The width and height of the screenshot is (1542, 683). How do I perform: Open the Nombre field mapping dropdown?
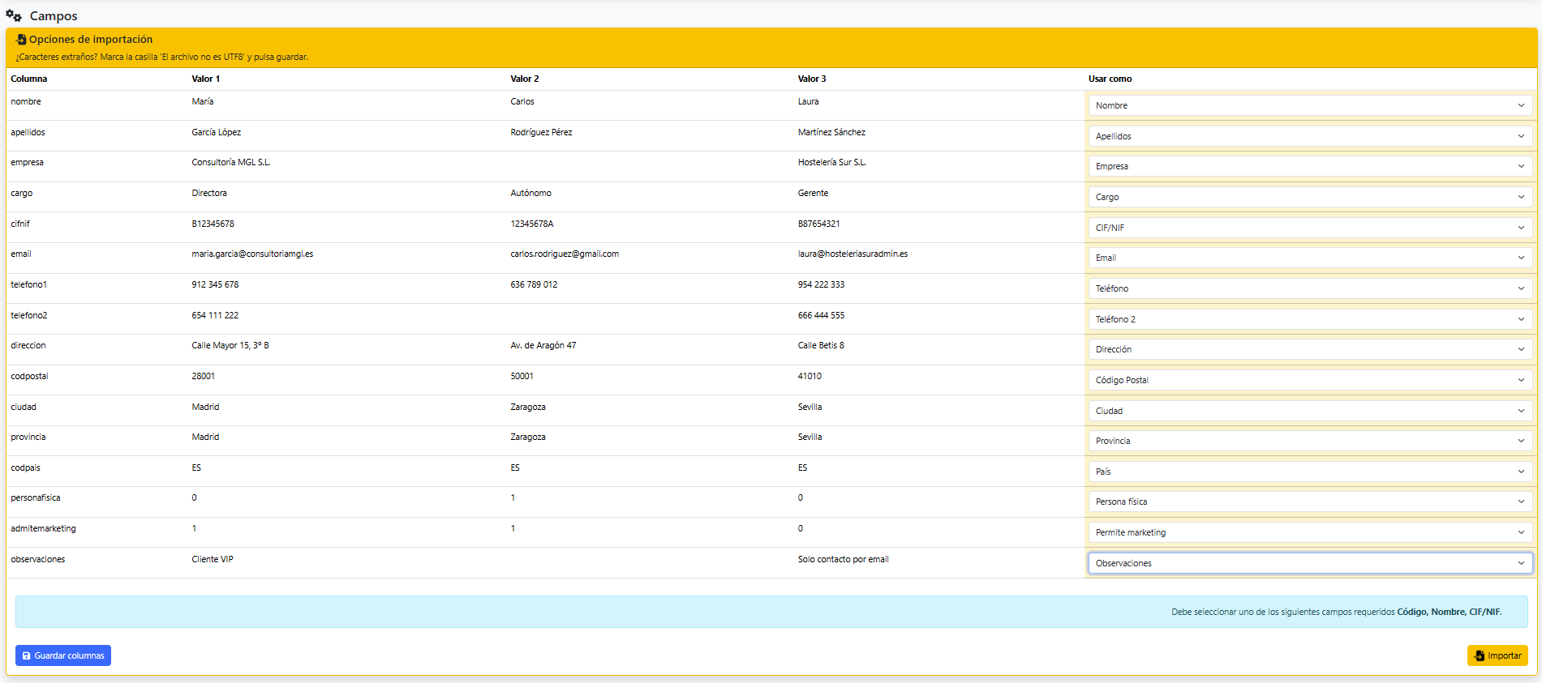point(1310,105)
